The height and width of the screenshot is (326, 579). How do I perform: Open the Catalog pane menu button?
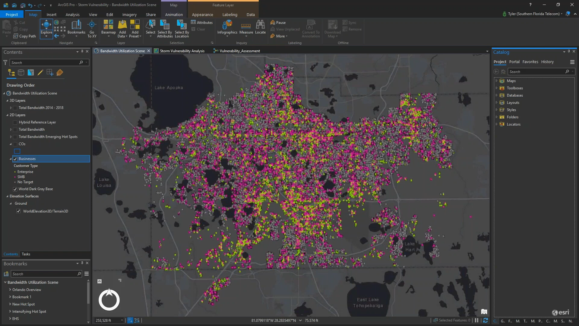pyautogui.click(x=572, y=62)
